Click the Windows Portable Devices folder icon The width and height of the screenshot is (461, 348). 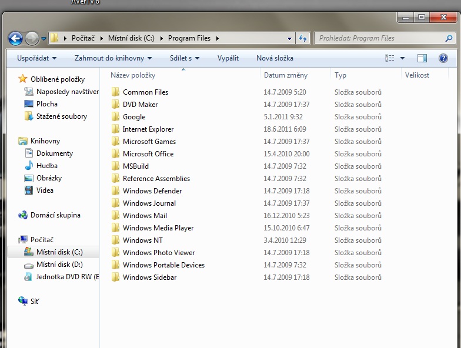click(115, 265)
